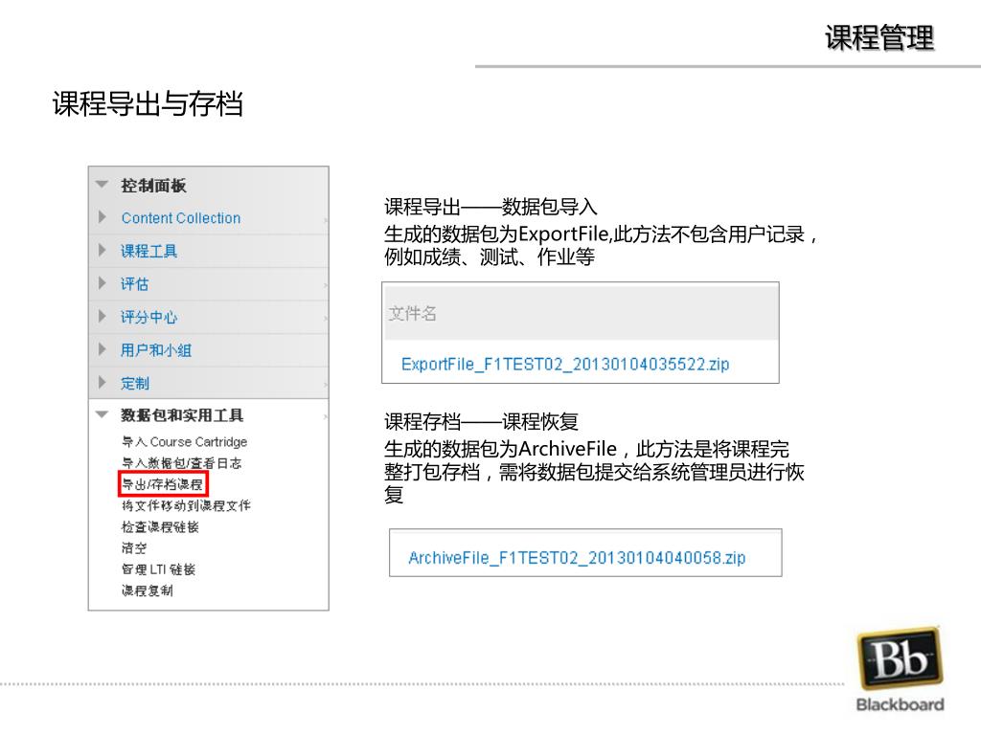Click the 文件名 column header

coord(412,313)
